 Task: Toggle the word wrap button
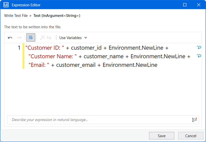click(x=31, y=38)
